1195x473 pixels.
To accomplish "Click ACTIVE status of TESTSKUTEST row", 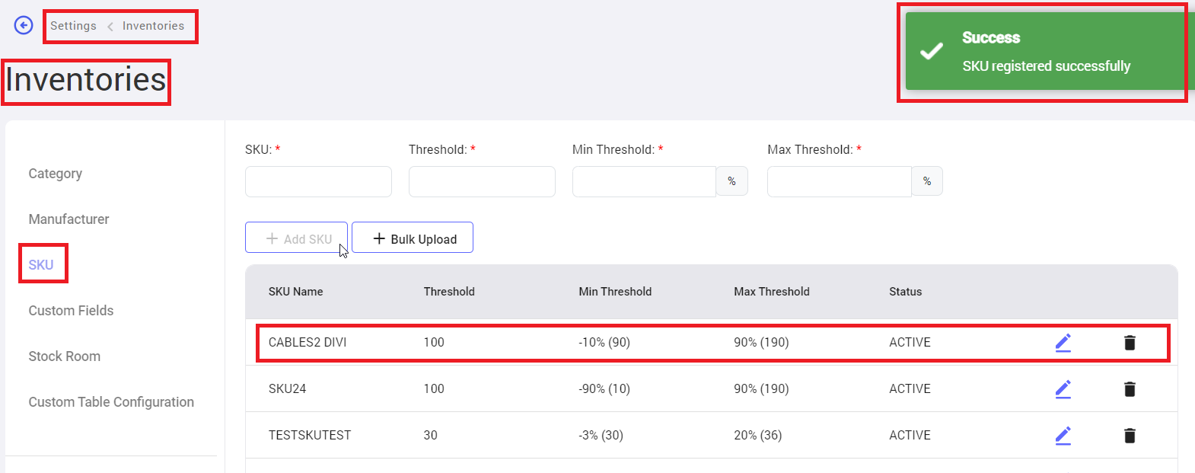I will click(910, 436).
